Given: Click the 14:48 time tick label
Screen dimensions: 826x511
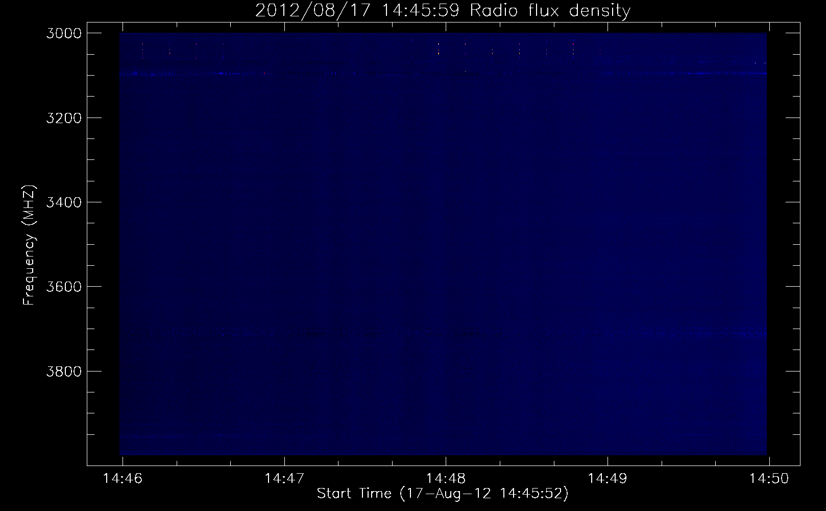Looking at the screenshot, I should click(446, 478).
